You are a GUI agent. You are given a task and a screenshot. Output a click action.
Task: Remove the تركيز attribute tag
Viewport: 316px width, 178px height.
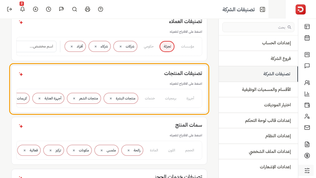pyautogui.click(x=50, y=151)
